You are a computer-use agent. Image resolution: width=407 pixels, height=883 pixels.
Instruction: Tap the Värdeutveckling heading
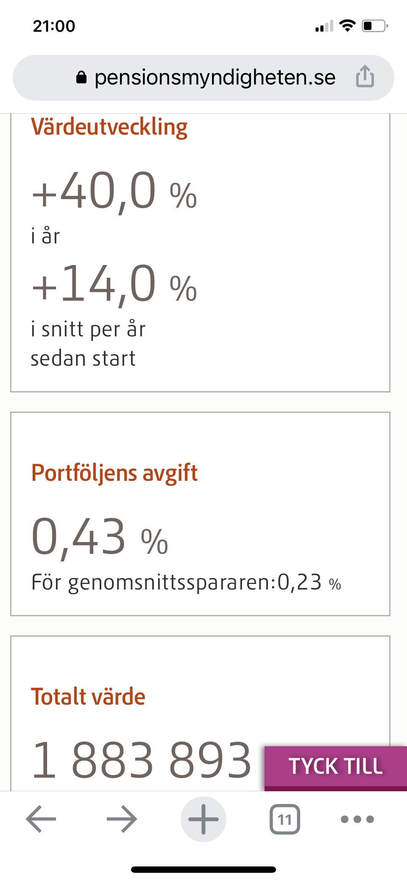coord(109,127)
